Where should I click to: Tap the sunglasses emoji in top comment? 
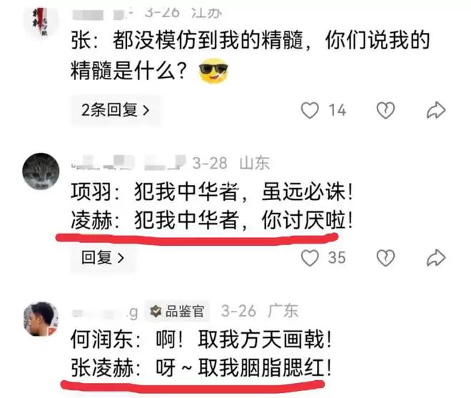coord(213,71)
